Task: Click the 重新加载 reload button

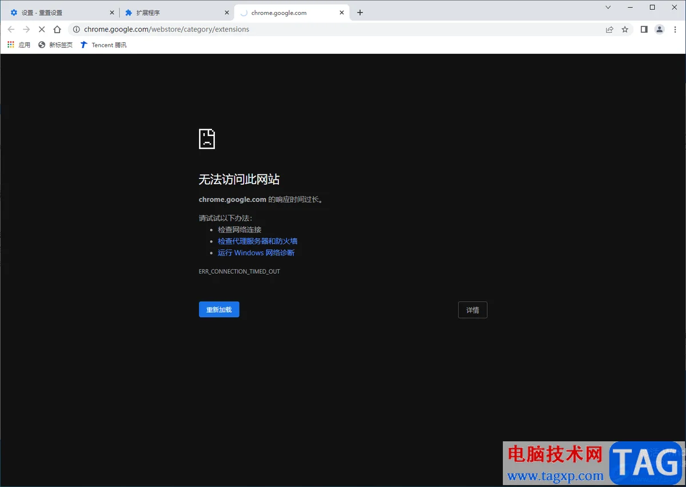Action: coord(219,309)
